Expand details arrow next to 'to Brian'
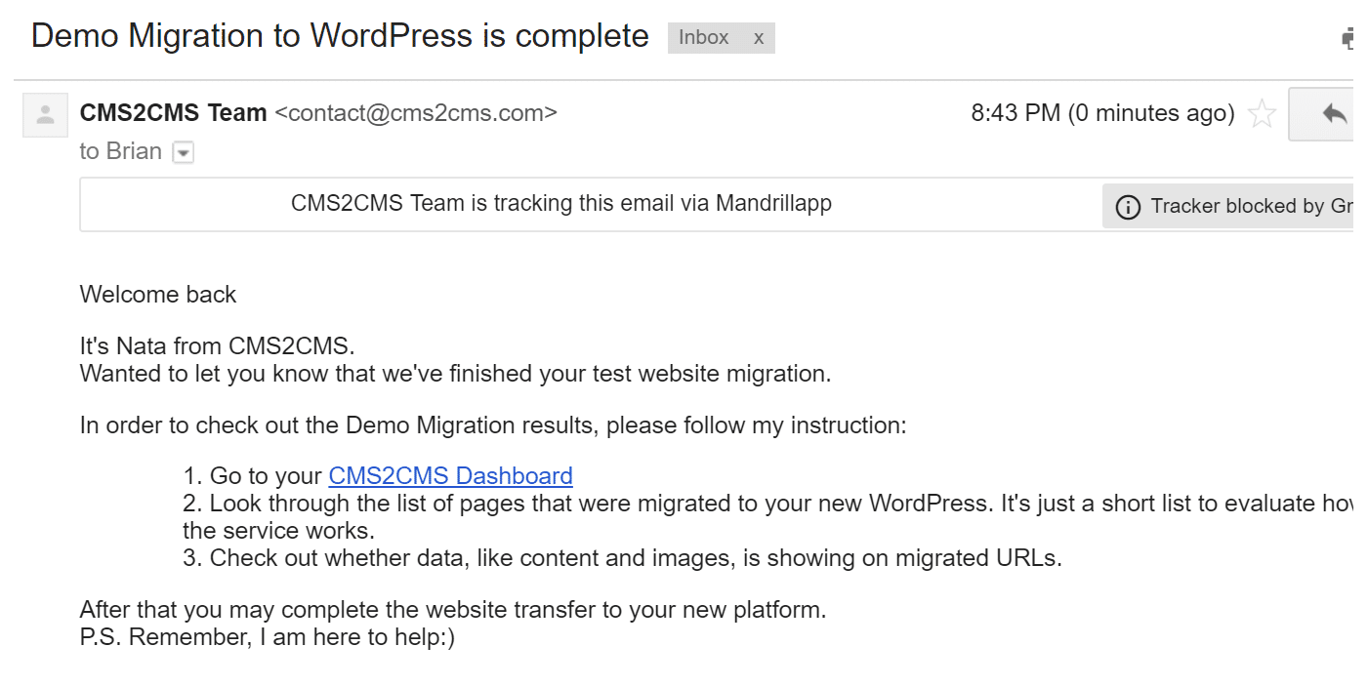 click(183, 153)
